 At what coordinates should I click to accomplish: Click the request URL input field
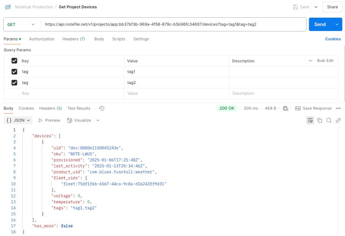172,25
